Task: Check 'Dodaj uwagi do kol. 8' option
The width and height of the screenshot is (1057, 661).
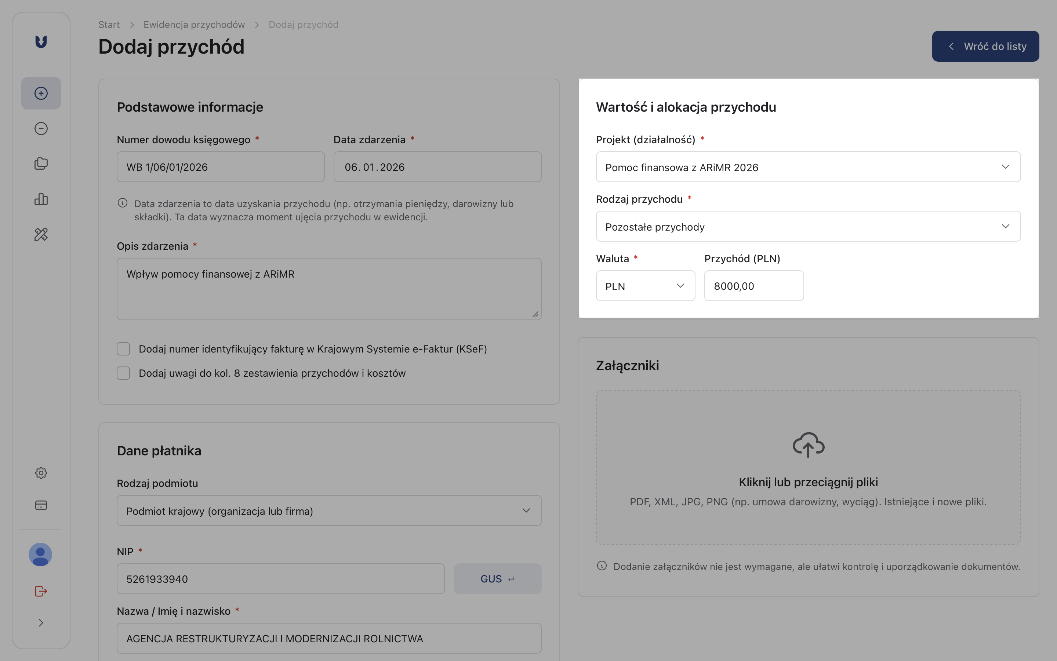Action: (124, 373)
